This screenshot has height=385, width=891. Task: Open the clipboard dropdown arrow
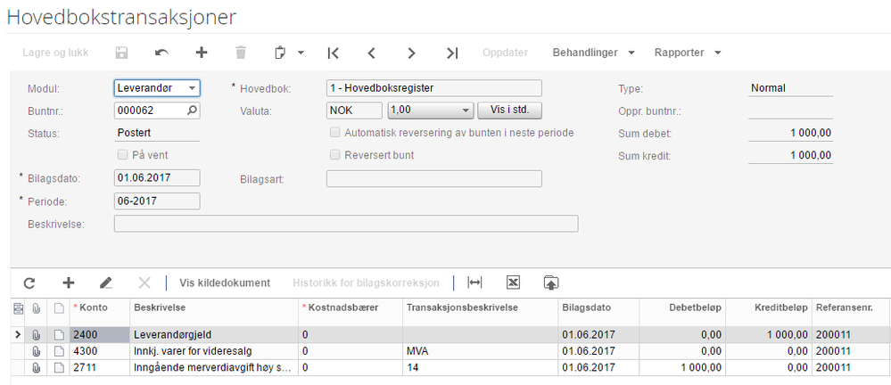click(x=301, y=53)
